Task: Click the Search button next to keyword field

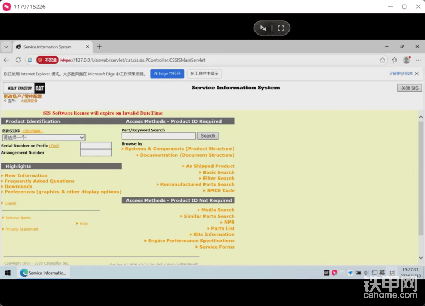Action: pyautogui.click(x=208, y=136)
